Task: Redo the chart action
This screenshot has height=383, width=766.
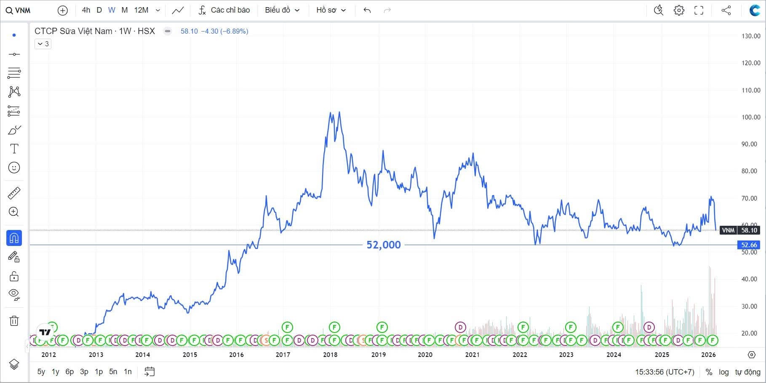Action: pyautogui.click(x=387, y=10)
